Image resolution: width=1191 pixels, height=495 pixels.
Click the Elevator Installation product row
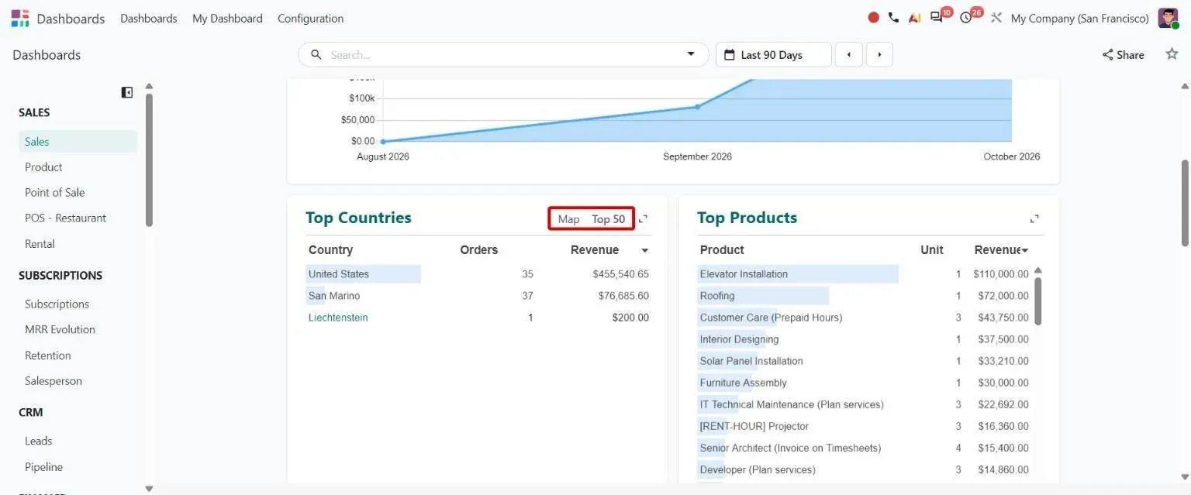point(865,274)
